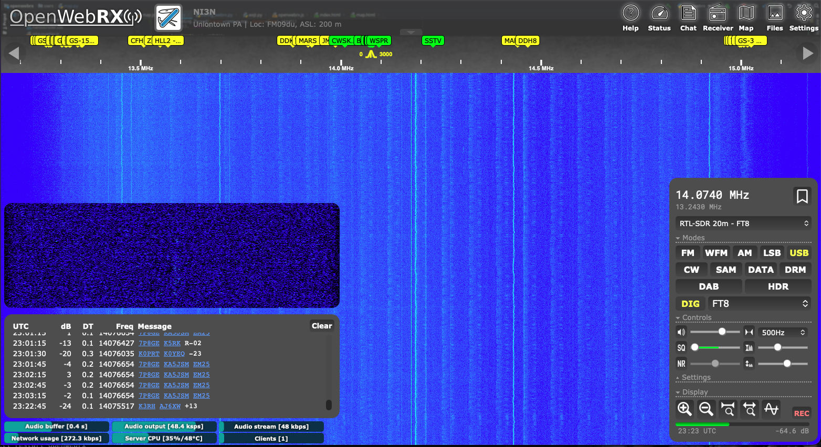Adjust the volume slider
Image resolution: width=821 pixels, height=447 pixels.
pos(715,332)
